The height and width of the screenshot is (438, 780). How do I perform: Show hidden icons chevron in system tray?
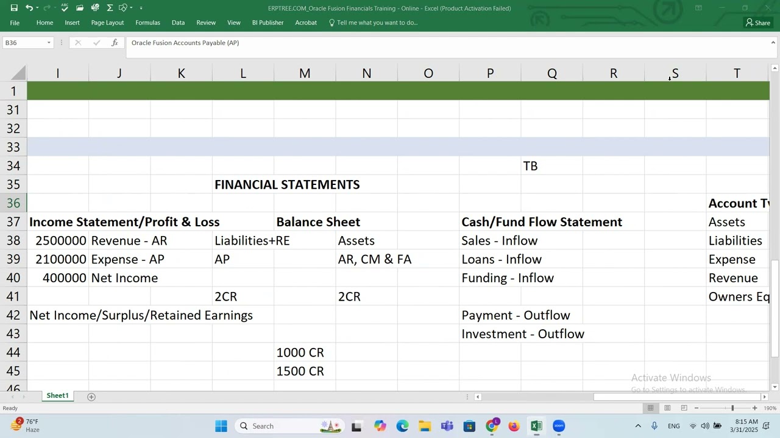pos(638,426)
